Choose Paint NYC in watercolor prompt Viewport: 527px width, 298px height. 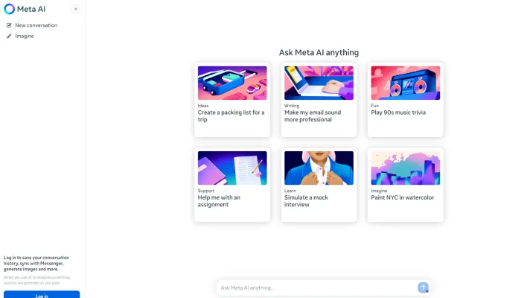[x=402, y=197]
